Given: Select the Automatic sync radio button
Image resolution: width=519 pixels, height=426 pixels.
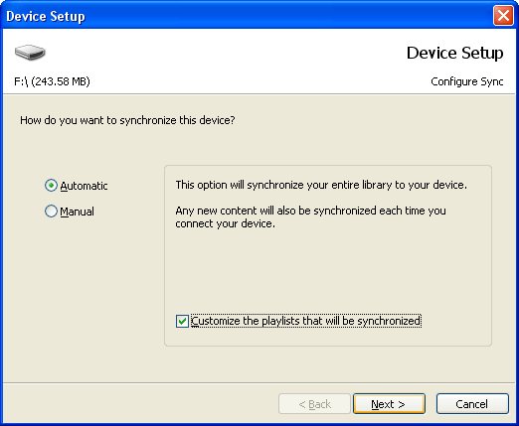Looking at the screenshot, I should [x=51, y=186].
